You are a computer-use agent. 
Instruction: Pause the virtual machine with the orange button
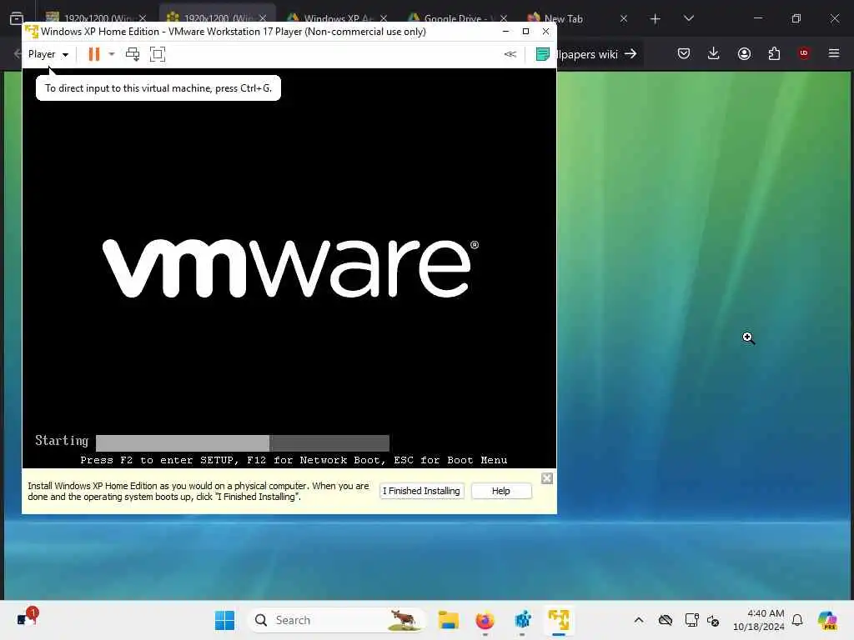point(94,54)
